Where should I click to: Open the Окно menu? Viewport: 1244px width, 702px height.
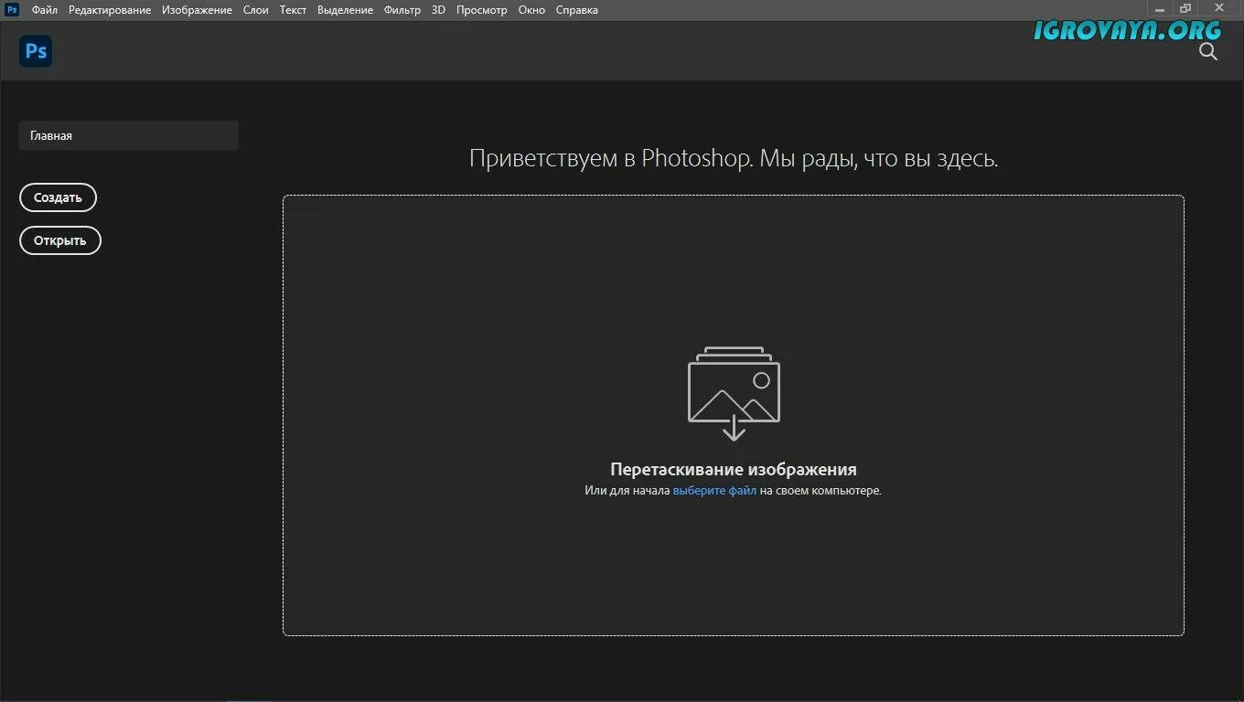point(531,10)
